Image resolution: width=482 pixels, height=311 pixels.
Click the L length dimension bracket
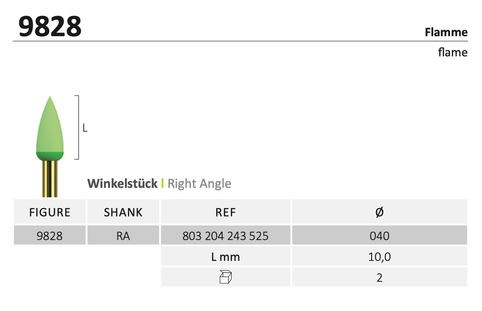(78, 128)
